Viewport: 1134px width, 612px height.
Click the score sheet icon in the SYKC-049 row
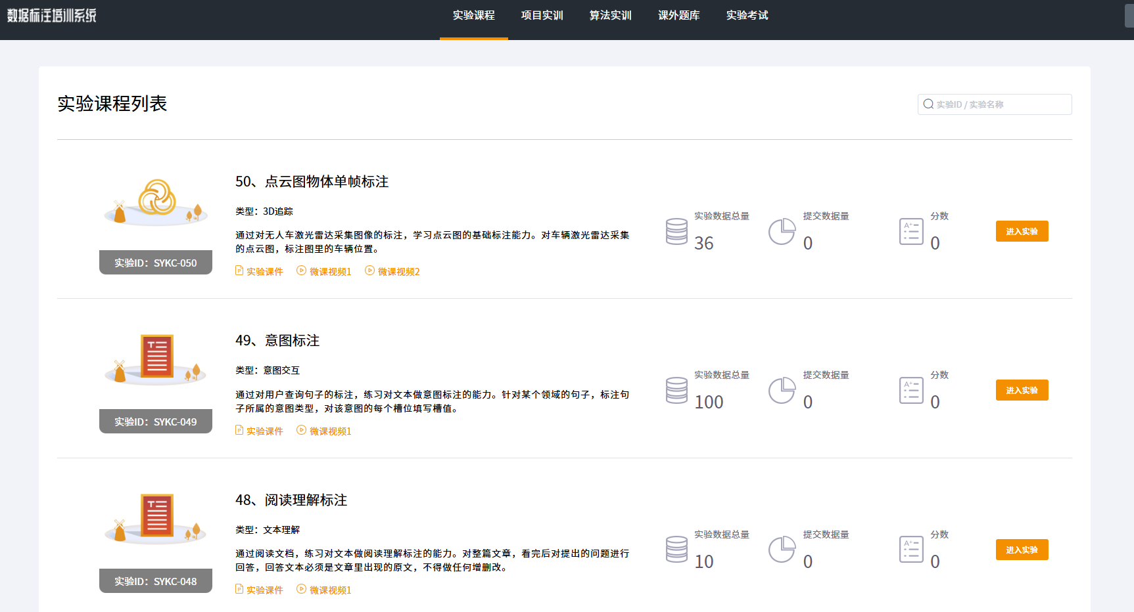coord(911,390)
